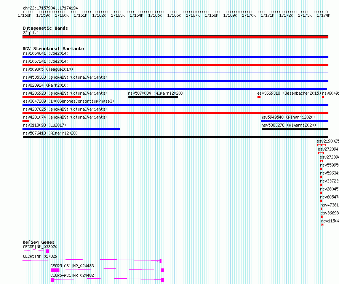Click the truncated esv36693 variant label
This screenshot has height=284, width=339.
330,213
